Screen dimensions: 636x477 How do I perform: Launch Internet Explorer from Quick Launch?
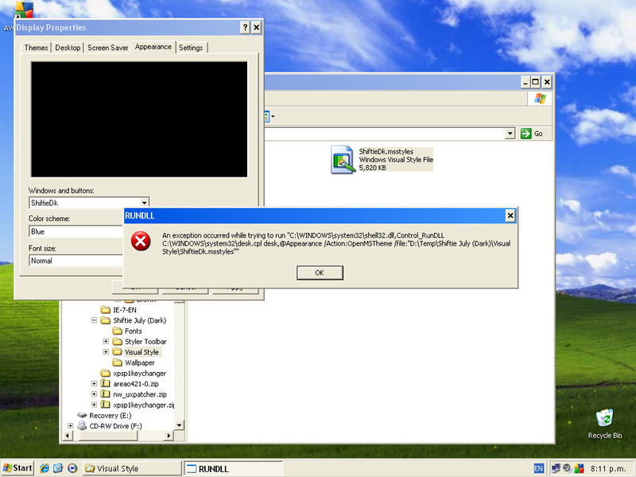pyautogui.click(x=45, y=468)
